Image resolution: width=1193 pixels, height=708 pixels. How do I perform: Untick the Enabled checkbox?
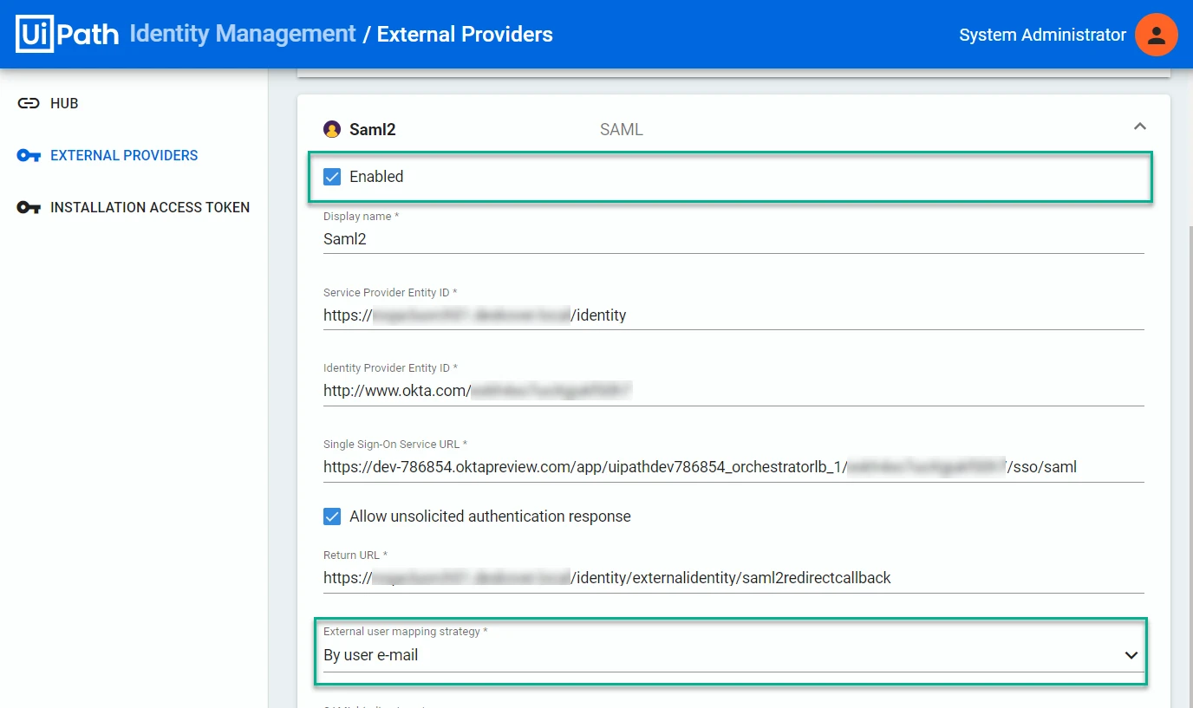click(332, 177)
